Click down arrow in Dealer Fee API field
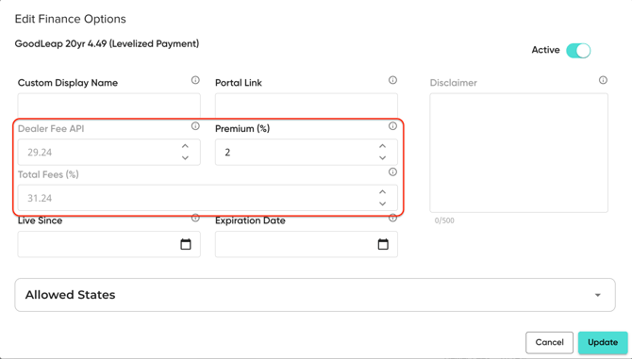632x359 pixels. tap(185, 157)
